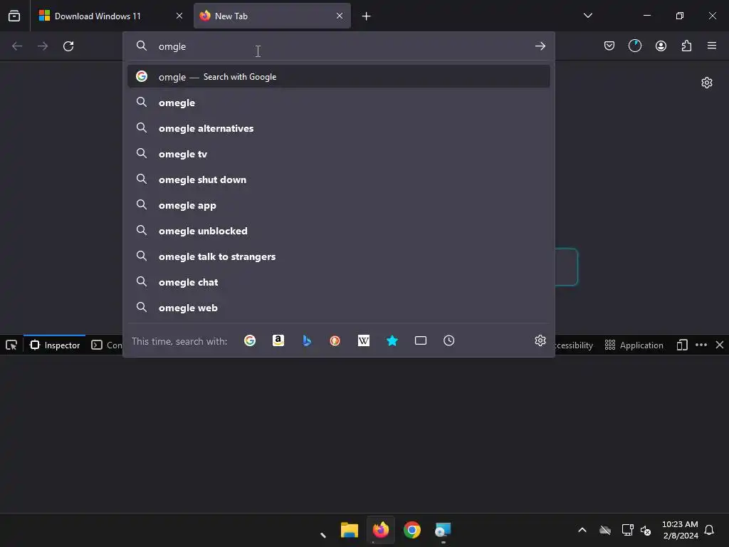The width and height of the screenshot is (729, 547).
Task: Toggle Responsive Design Mode
Action: pyautogui.click(x=682, y=345)
